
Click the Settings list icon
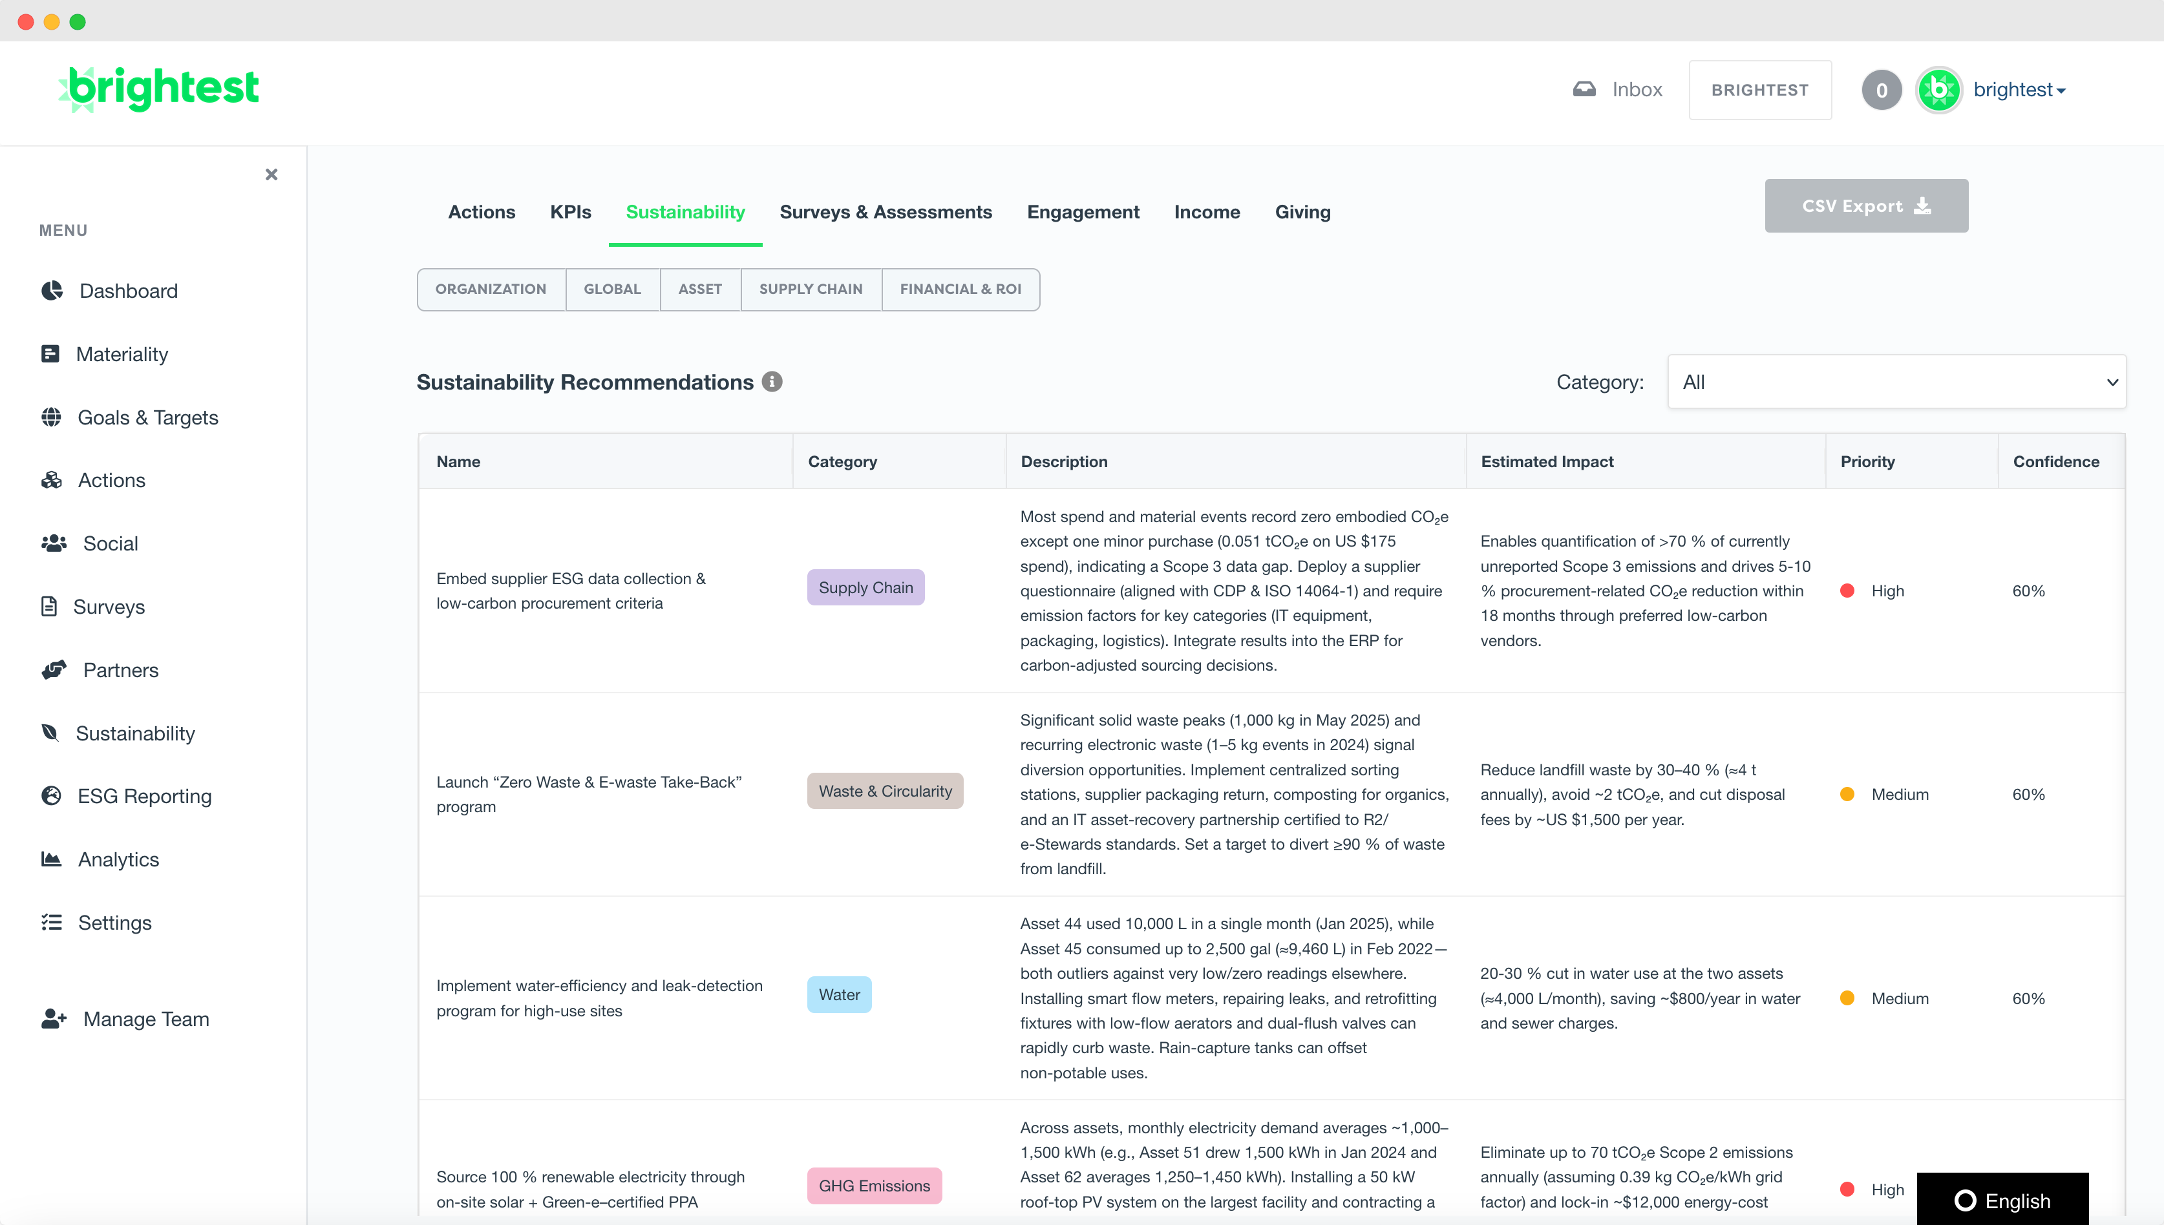click(51, 922)
